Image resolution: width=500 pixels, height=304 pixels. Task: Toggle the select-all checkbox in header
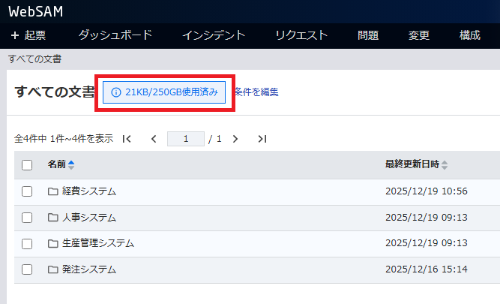pyautogui.click(x=27, y=165)
